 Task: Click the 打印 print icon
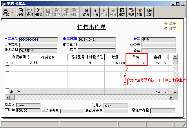pyautogui.click(x=6, y=12)
